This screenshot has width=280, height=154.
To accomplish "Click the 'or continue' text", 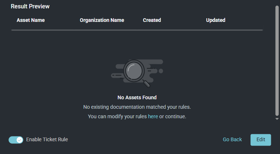I will [173, 117].
